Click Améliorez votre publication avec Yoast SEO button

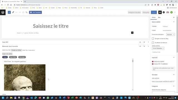pos(163,69)
